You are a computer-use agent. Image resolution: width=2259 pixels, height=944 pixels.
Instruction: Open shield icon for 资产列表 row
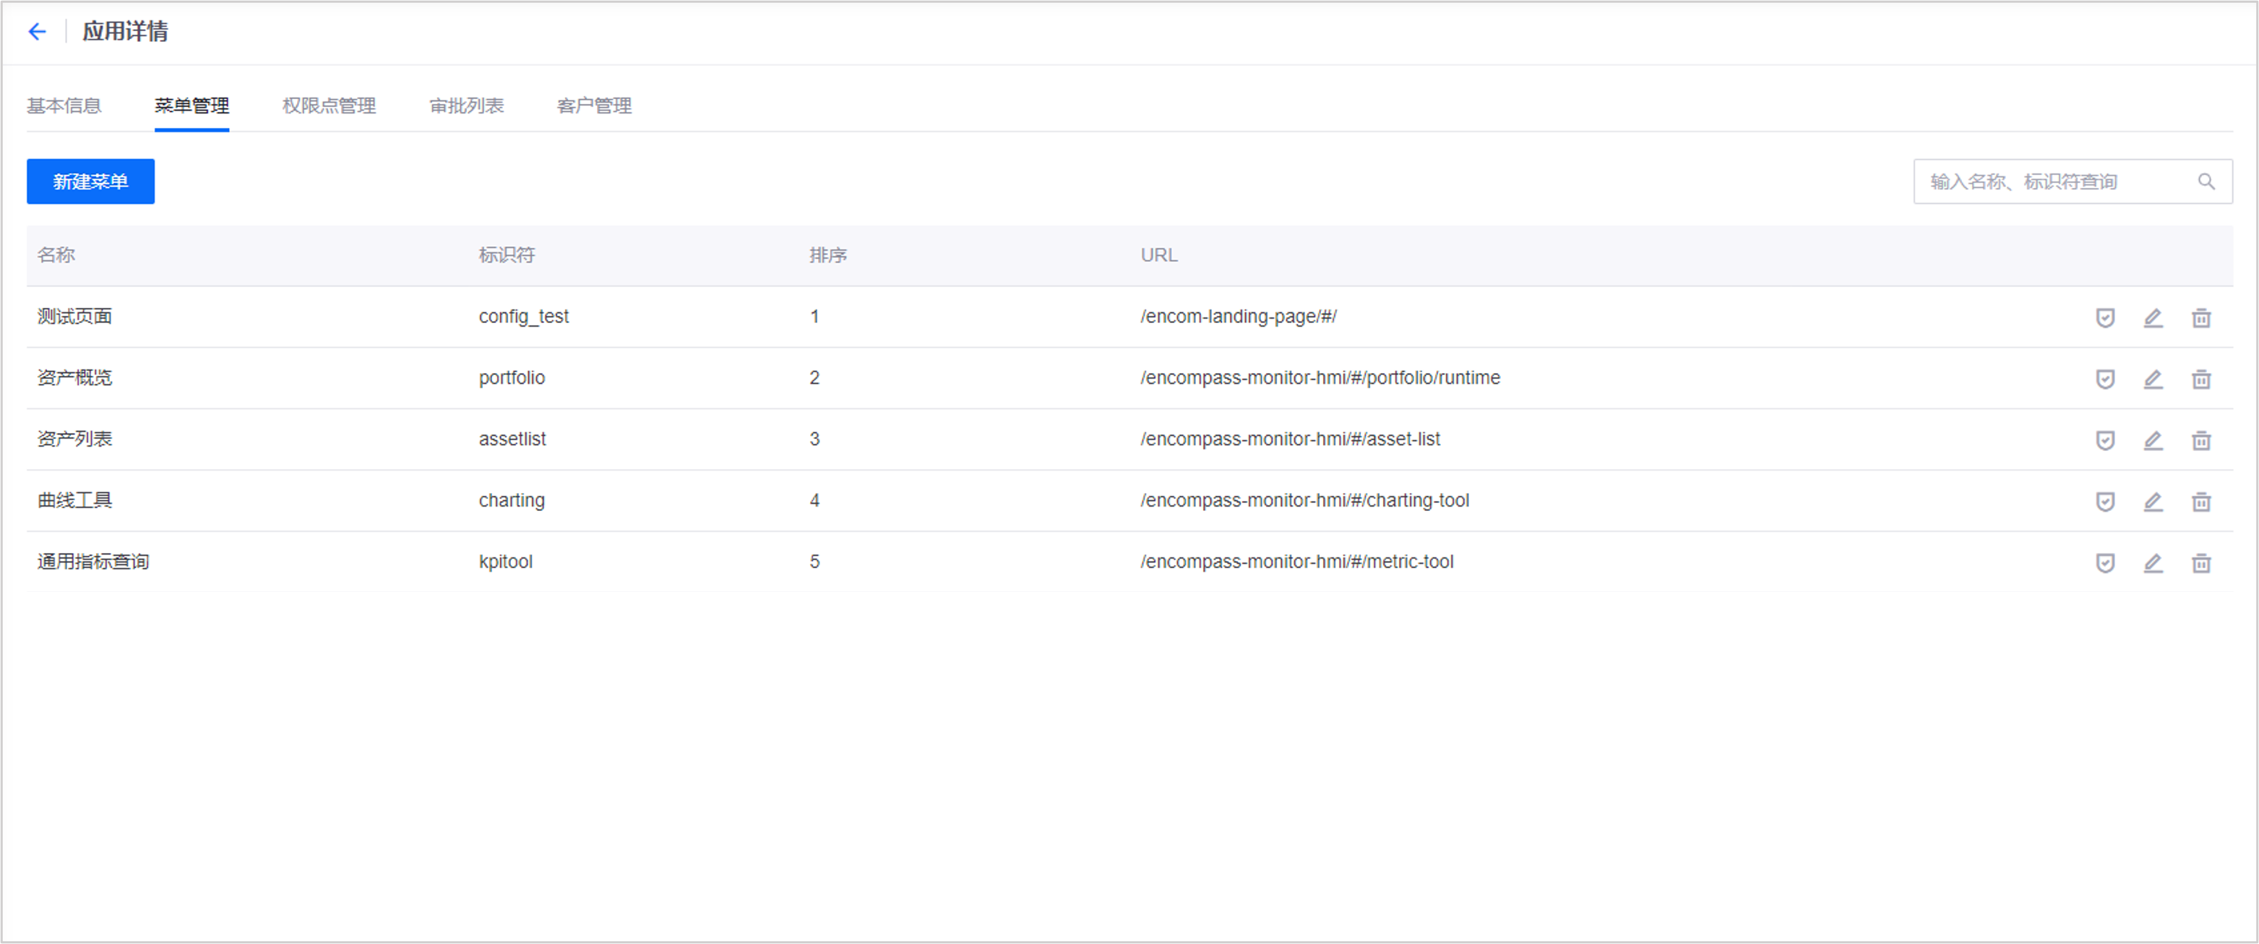(x=2104, y=440)
